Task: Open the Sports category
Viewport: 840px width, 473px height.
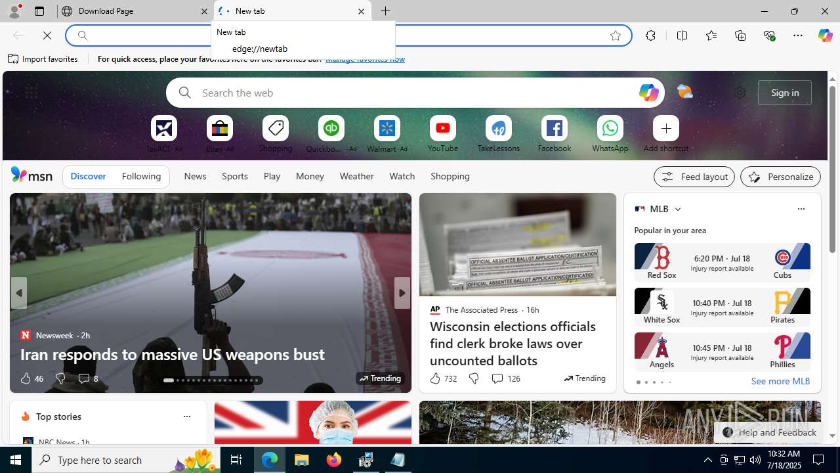Action: (x=234, y=176)
